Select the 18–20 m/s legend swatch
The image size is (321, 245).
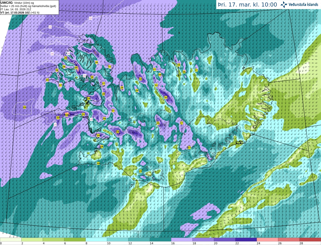(203, 239)
